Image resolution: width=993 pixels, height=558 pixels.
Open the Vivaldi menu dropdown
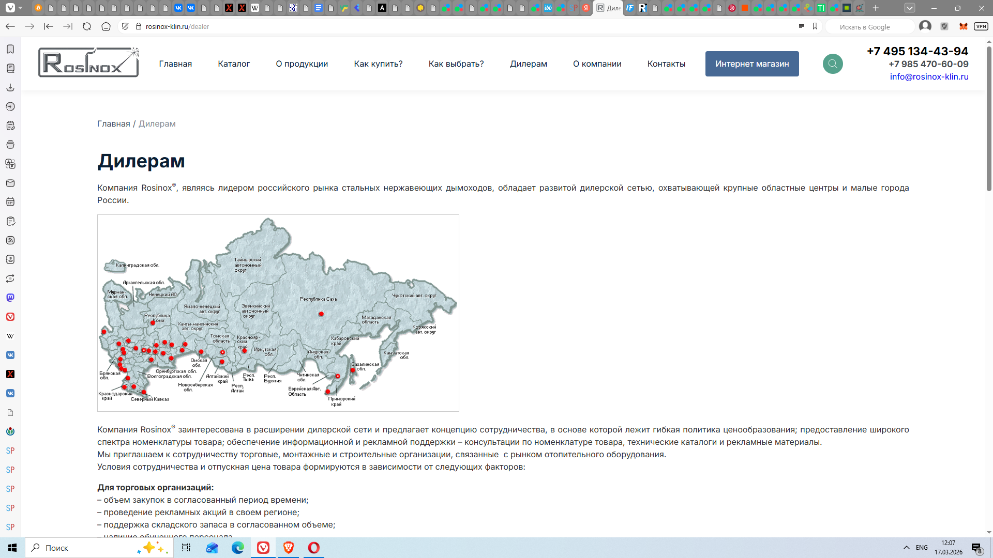[10, 8]
